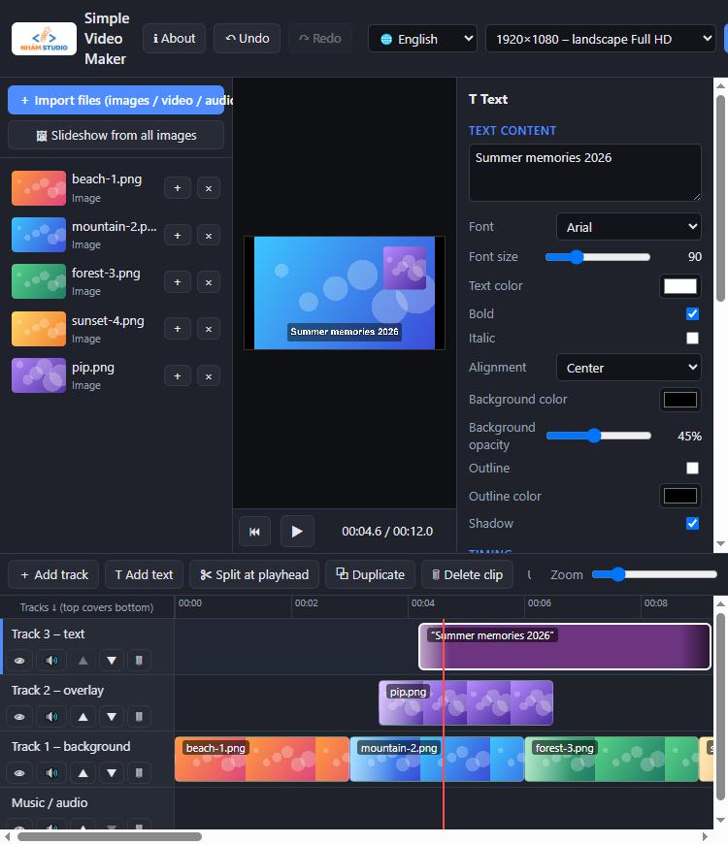Screen dimensions: 728x844
Task: Click the Text content input field
Action: click(584, 173)
